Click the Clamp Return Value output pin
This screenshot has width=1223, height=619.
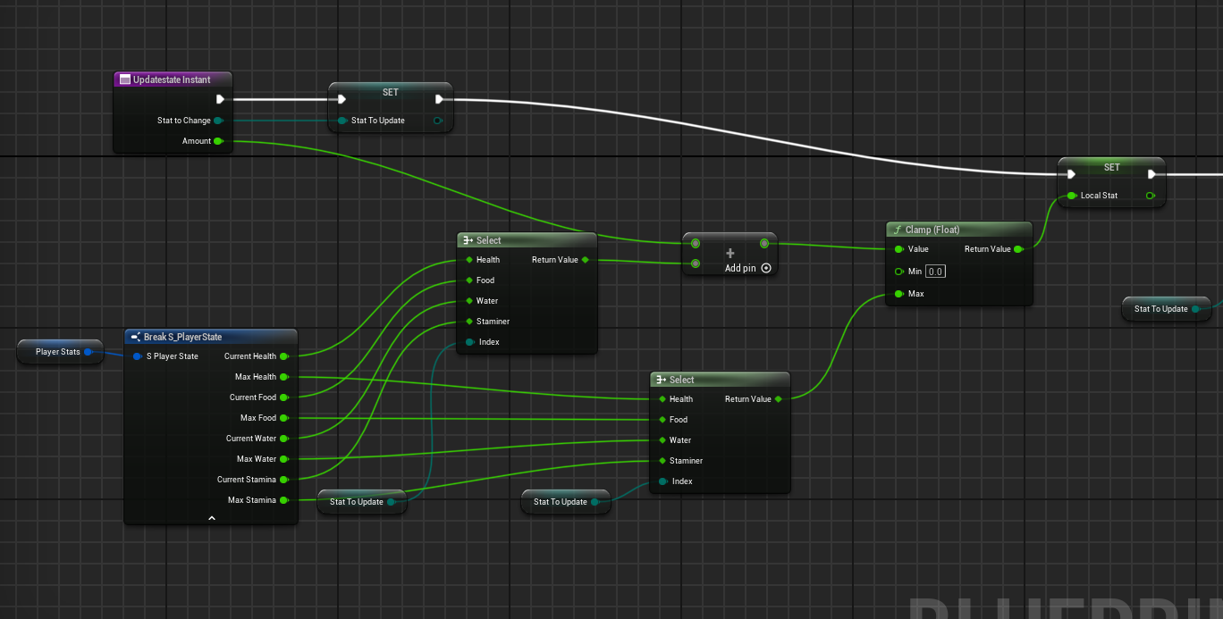[x=1018, y=249]
